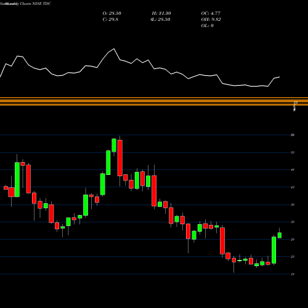
Task: Click the end point of the upper line
Action: (x=280, y=77)
